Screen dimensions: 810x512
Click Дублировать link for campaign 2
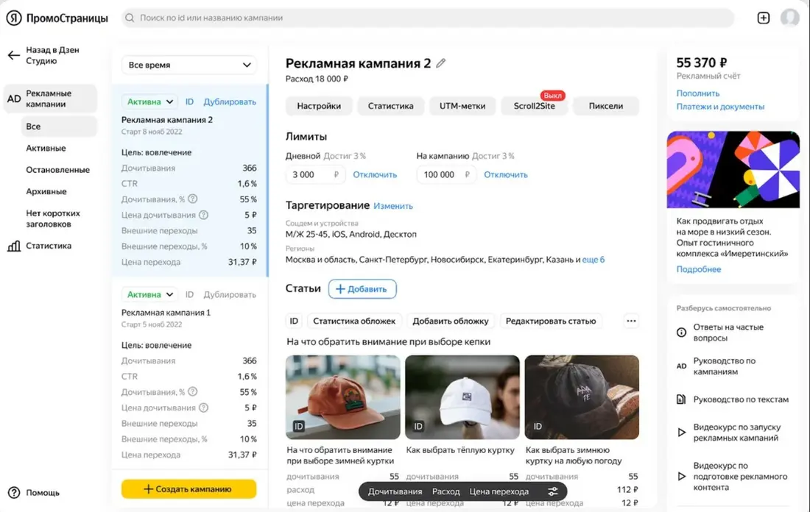click(230, 102)
